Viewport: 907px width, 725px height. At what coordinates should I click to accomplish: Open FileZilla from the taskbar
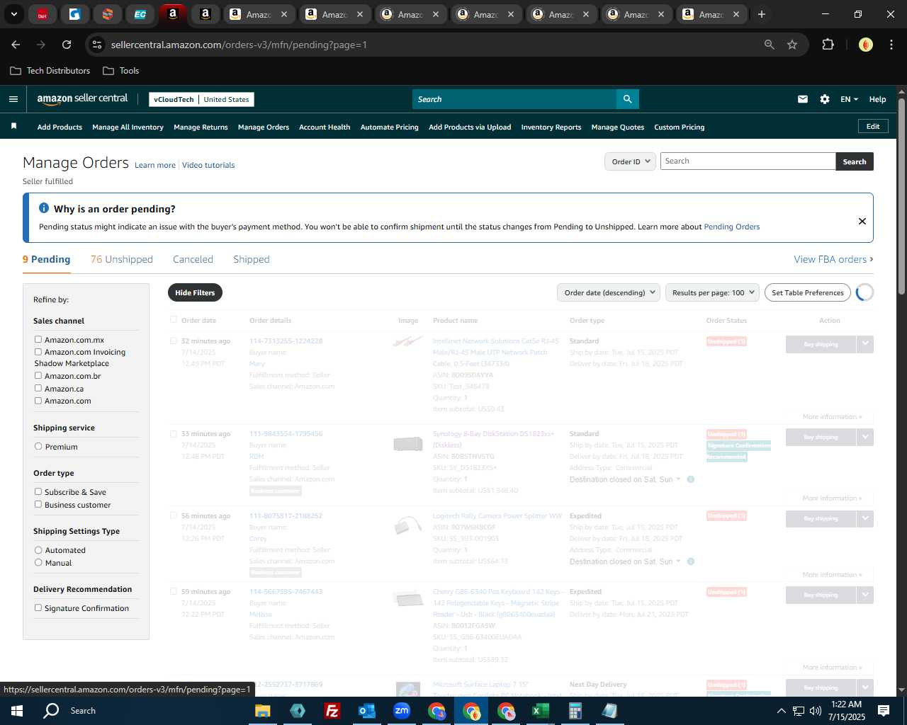coord(332,711)
